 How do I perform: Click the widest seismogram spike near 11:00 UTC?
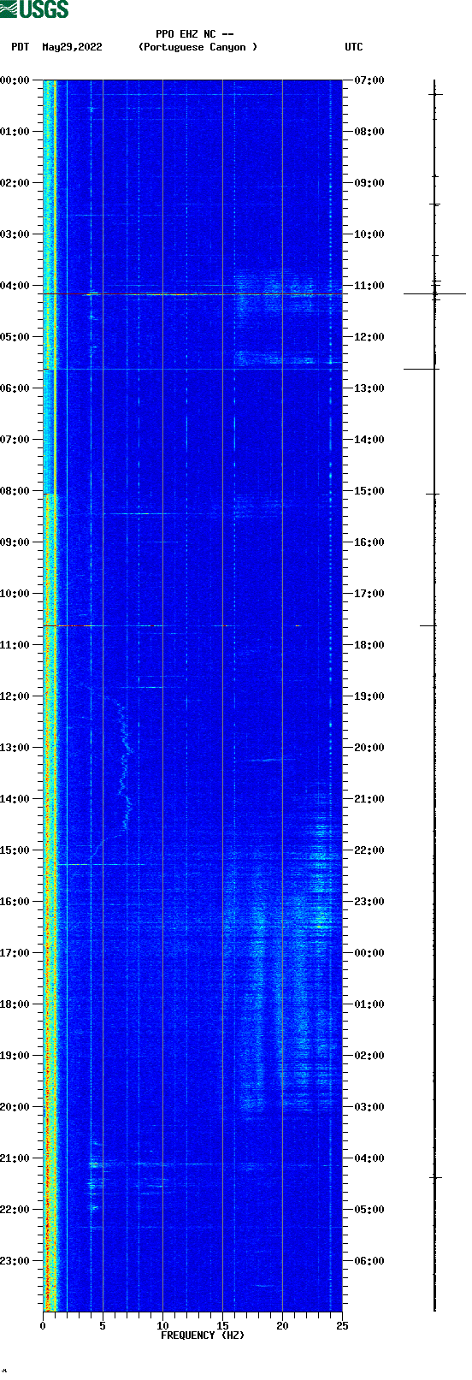click(434, 293)
